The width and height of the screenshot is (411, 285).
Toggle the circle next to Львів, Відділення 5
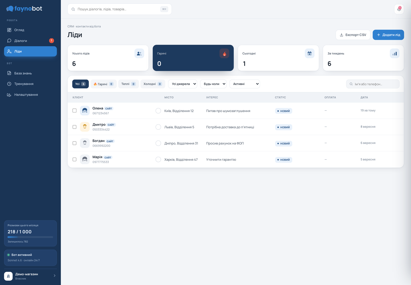click(158, 127)
